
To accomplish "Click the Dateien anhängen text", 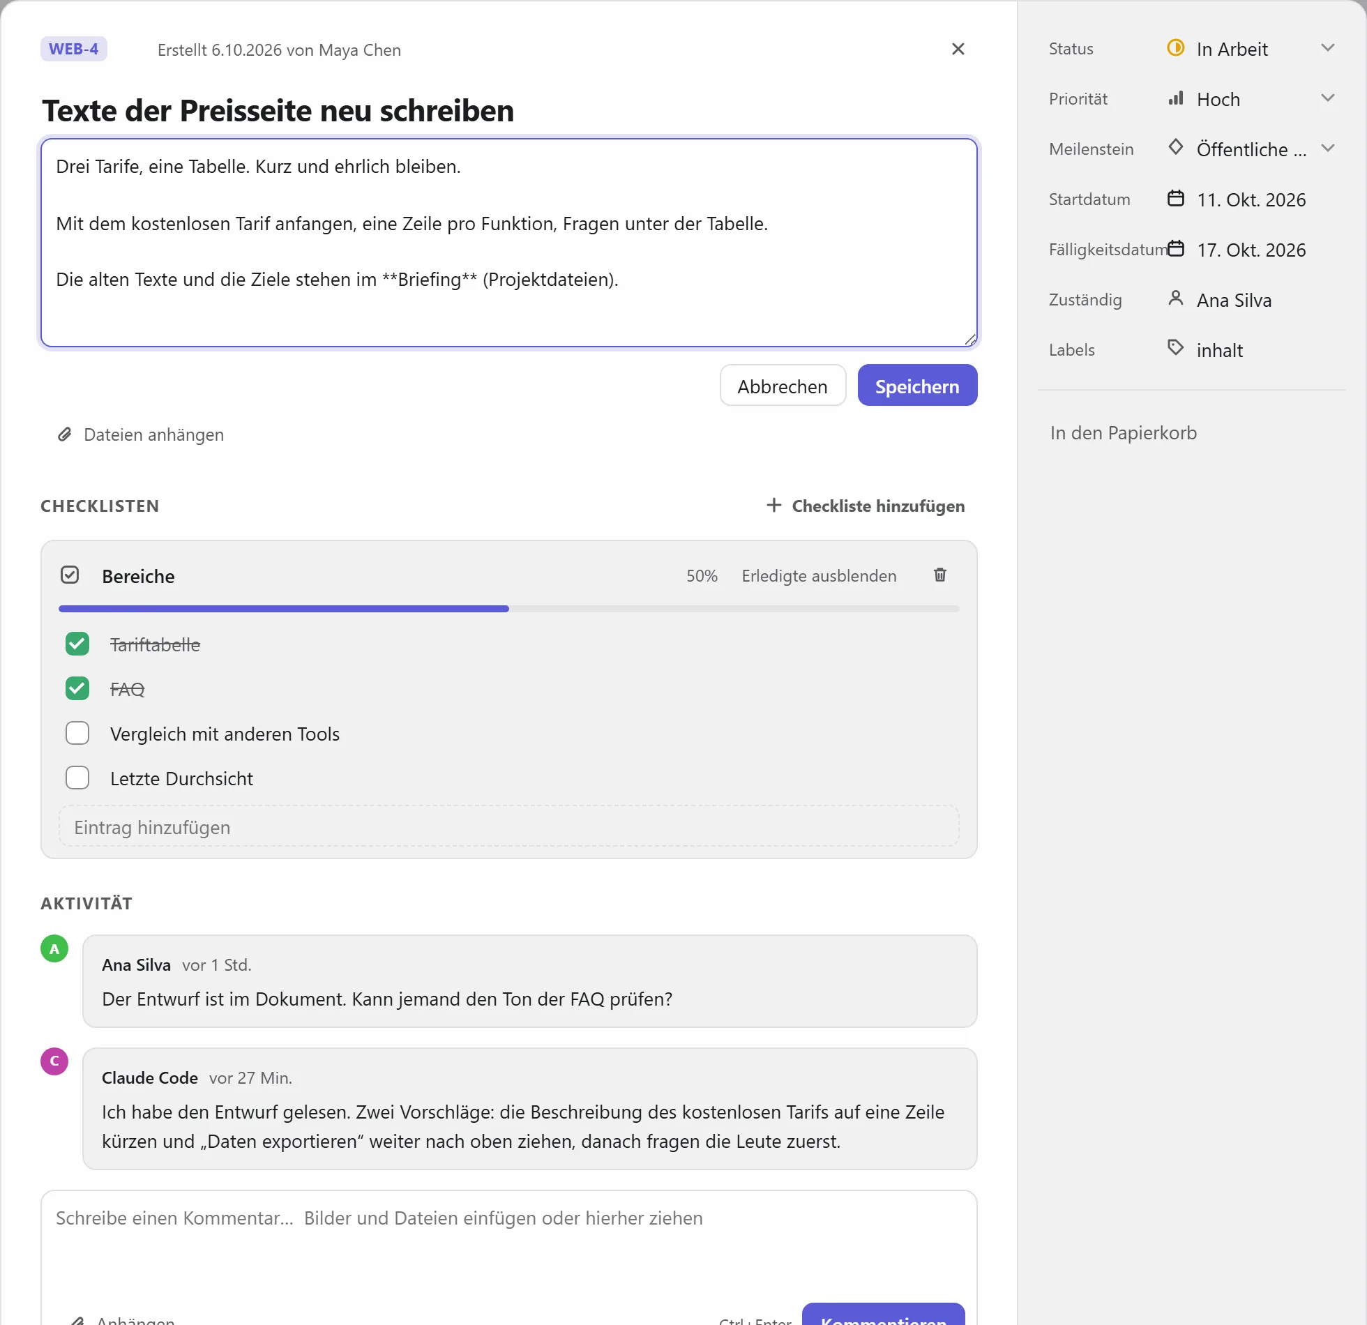I will pyautogui.click(x=153, y=434).
